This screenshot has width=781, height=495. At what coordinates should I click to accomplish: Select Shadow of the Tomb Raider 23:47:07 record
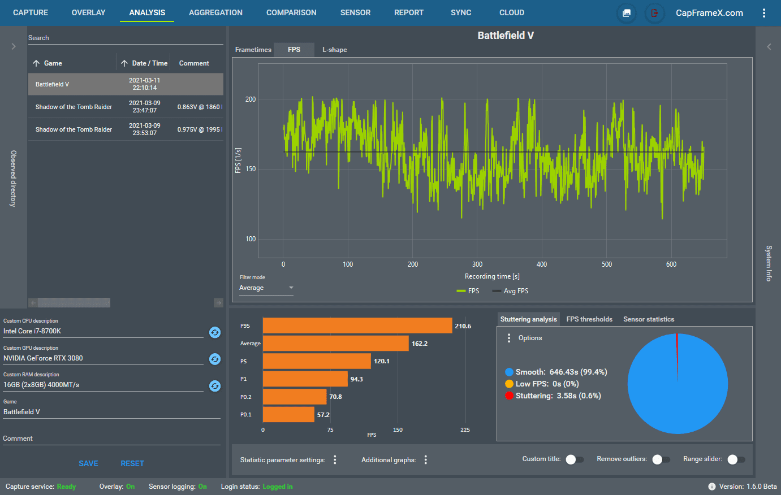[126, 107]
